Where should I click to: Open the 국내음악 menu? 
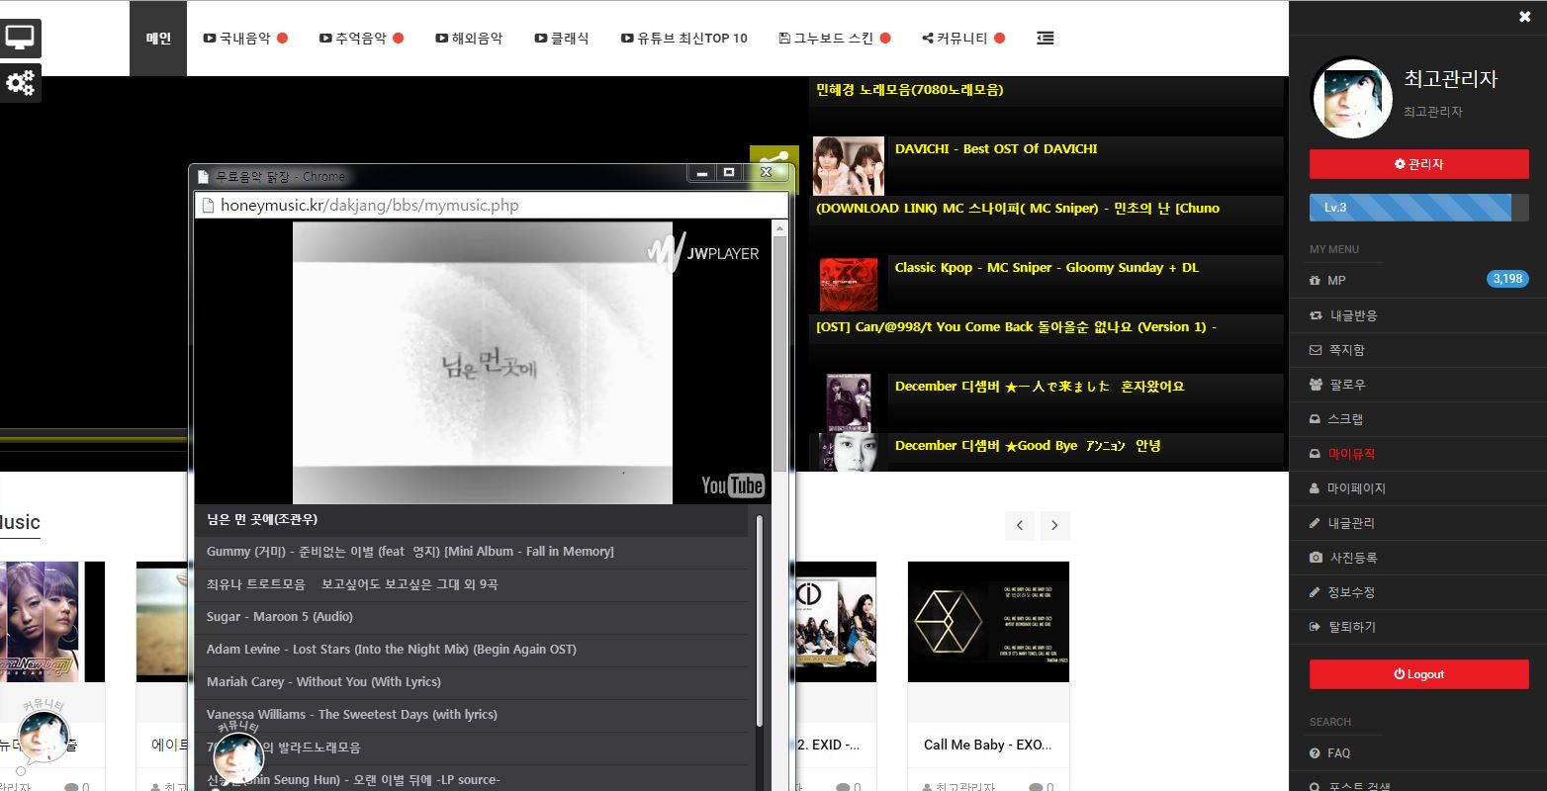244,39
